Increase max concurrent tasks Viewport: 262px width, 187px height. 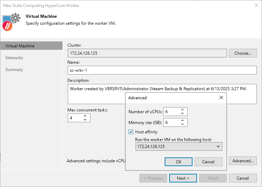coord(85,116)
